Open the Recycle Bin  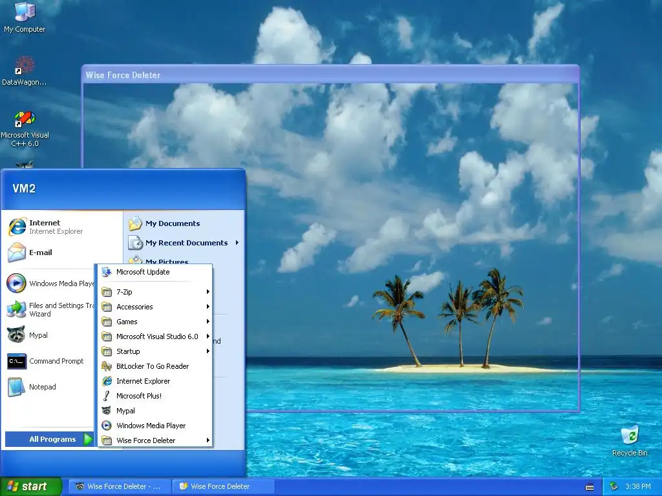point(630,440)
